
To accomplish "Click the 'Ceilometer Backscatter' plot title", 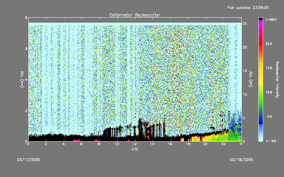I will point(135,15).
